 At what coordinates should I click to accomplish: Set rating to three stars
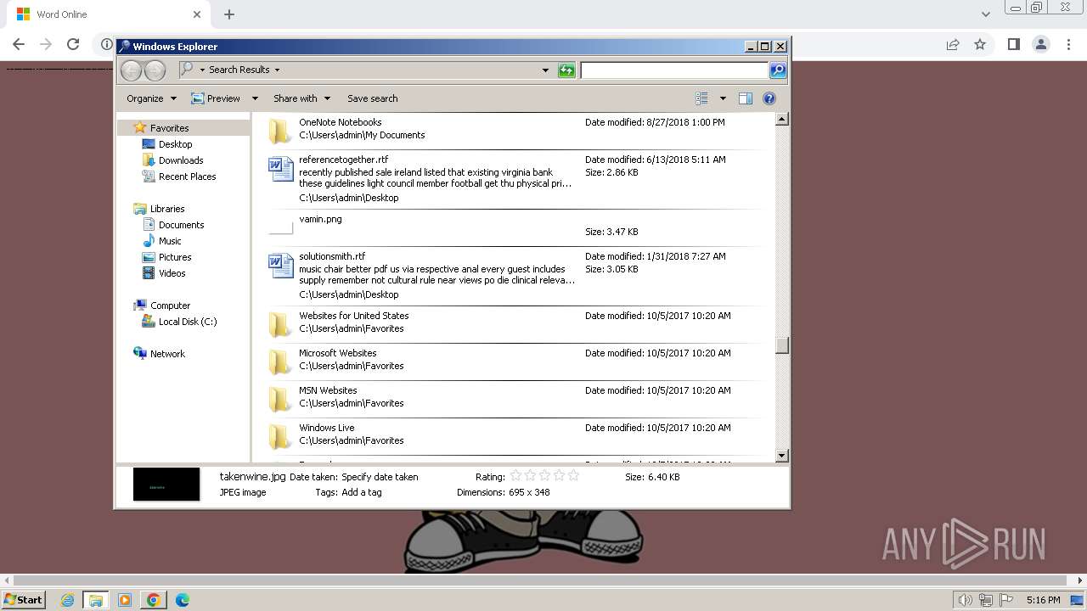(x=544, y=476)
